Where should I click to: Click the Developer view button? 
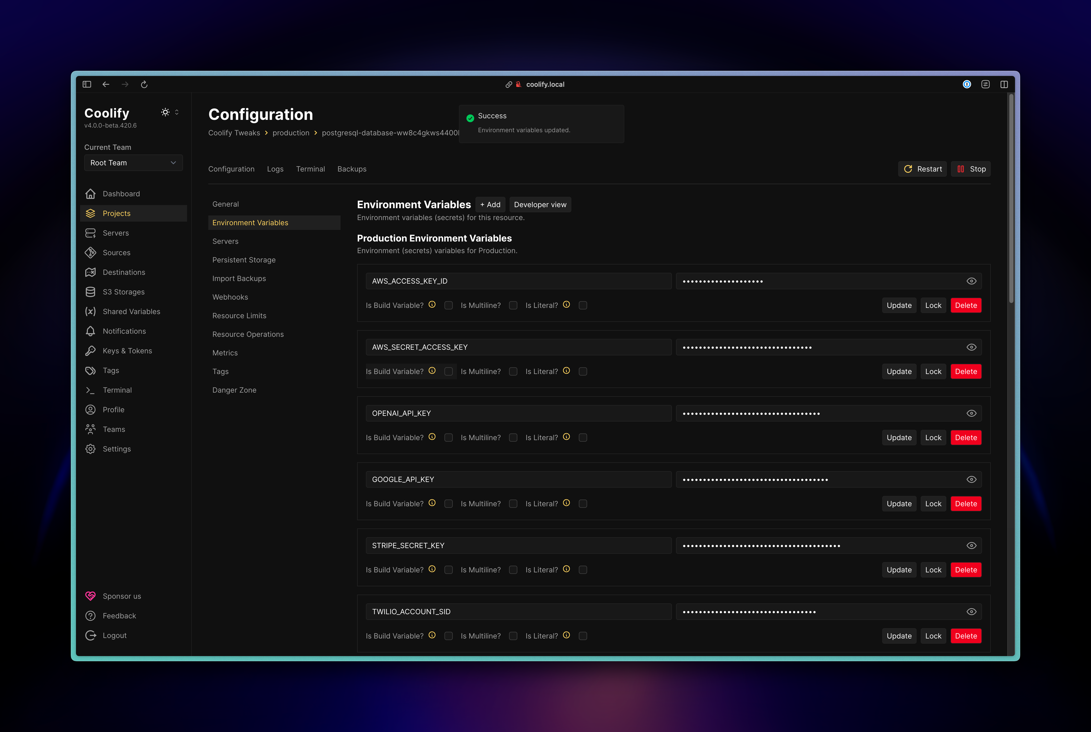(540, 205)
